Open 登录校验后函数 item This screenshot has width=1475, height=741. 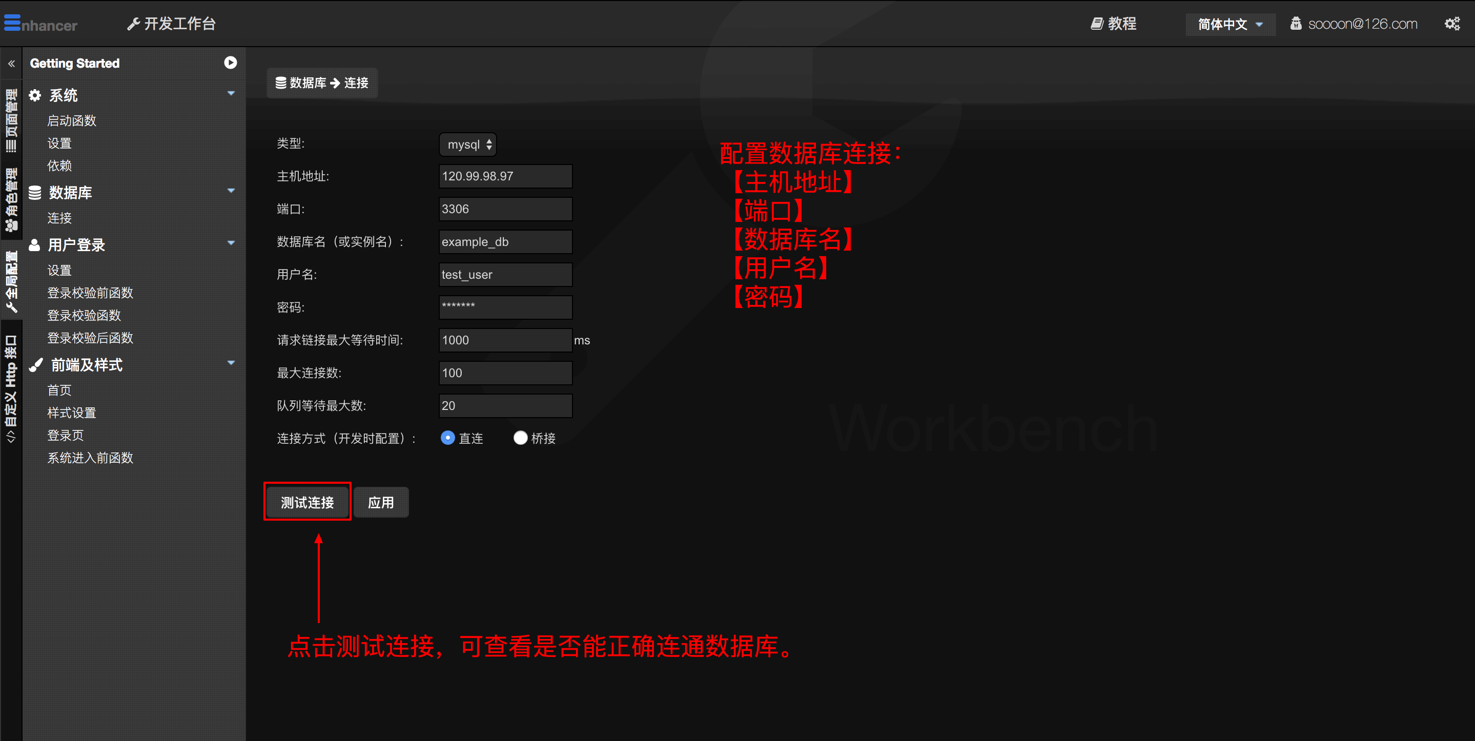coord(90,338)
